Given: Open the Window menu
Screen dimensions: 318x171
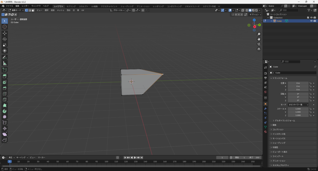Looking at the screenshot, I should click(36, 6).
